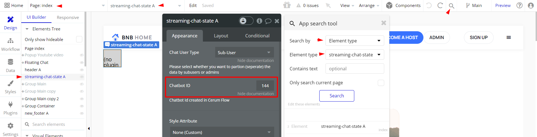Click the ADMIN button on canvas
537x137 pixels.
[437, 37]
